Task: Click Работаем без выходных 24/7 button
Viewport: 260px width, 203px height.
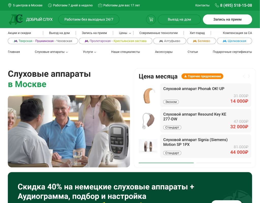Action: [x=89, y=19]
